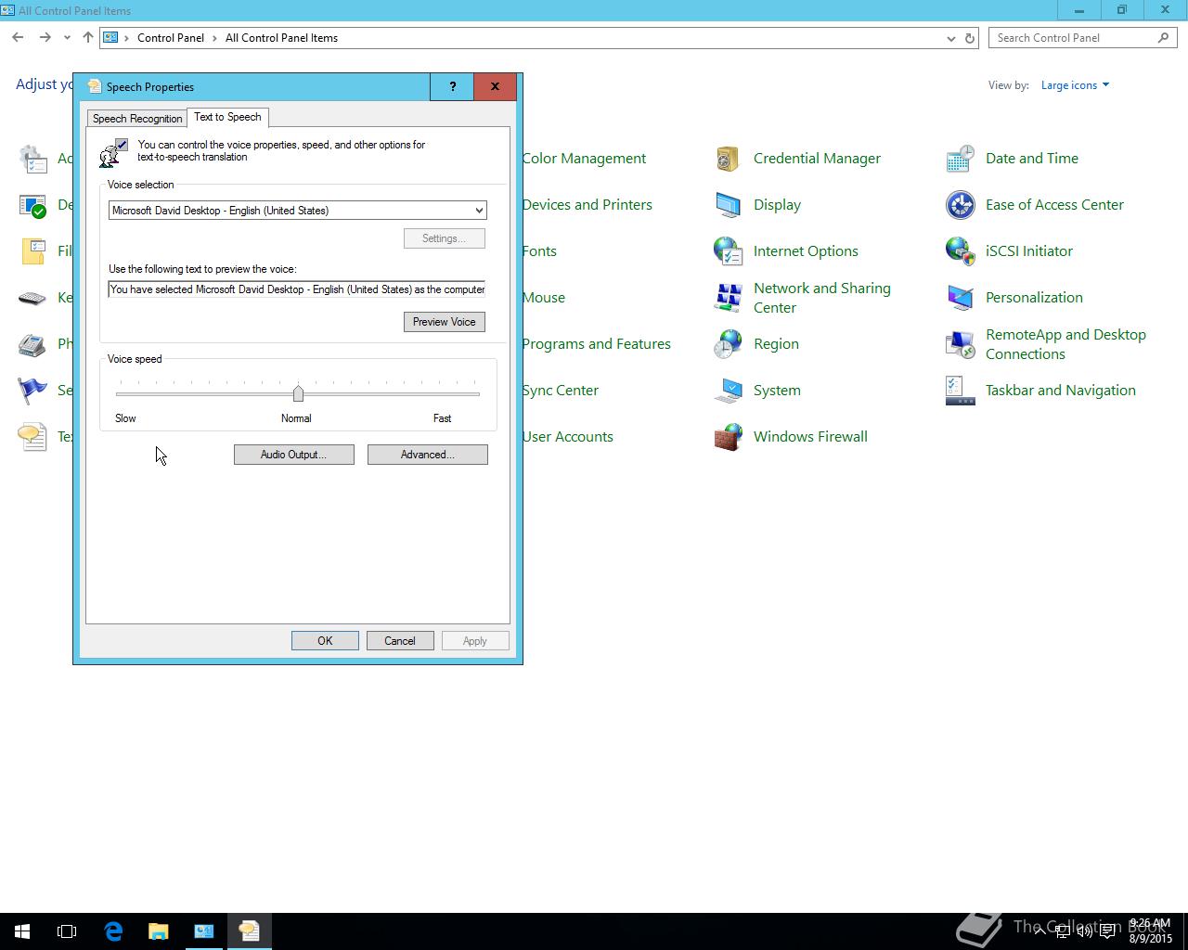The width and height of the screenshot is (1188, 950).
Task: Click the Search Control Panel box
Action: click(1083, 38)
